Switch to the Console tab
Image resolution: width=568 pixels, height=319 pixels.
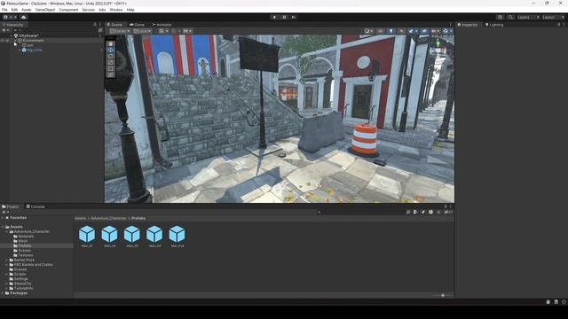tap(35, 206)
